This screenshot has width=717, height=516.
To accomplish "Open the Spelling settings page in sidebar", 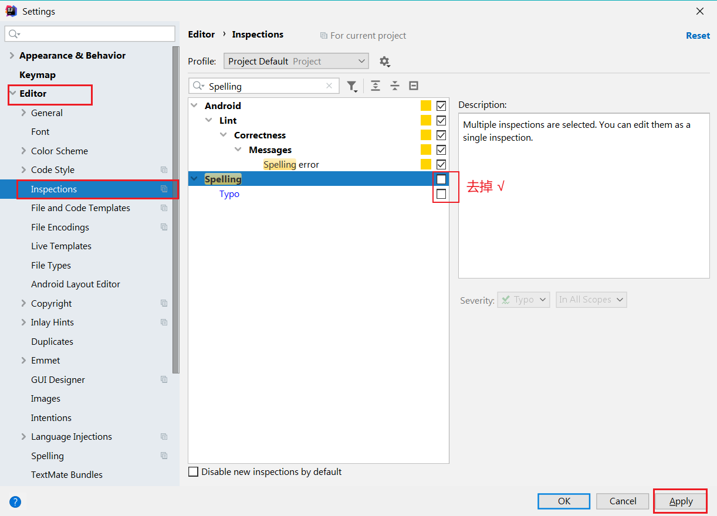I will [48, 456].
